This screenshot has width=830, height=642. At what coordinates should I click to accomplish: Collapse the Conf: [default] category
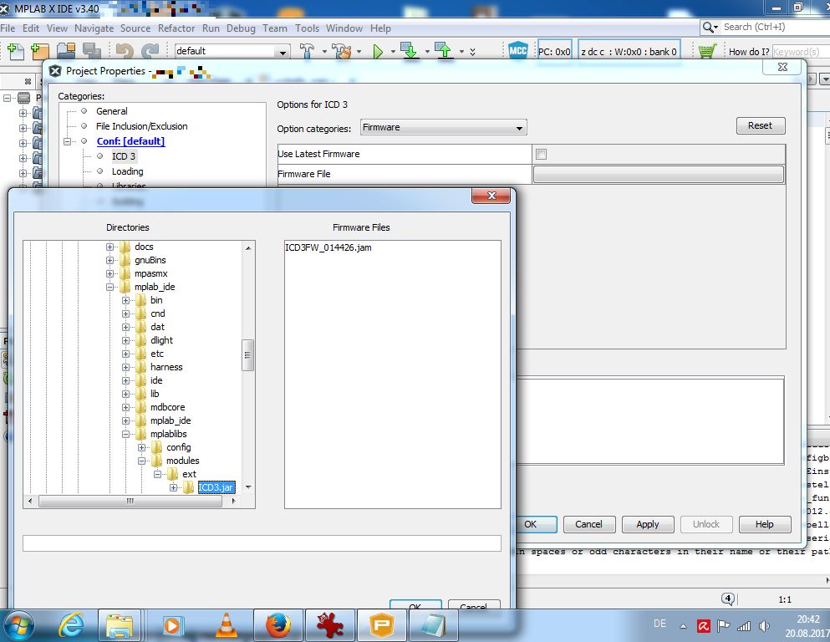click(x=67, y=141)
